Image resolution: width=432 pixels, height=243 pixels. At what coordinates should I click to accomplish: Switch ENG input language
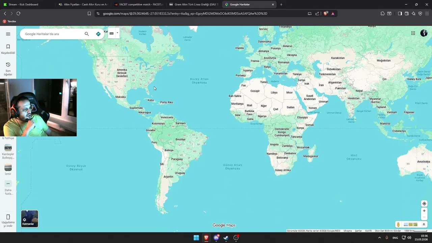coord(395,238)
